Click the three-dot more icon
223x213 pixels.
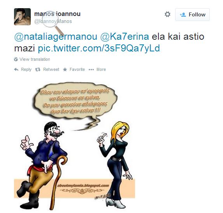pos(91,70)
